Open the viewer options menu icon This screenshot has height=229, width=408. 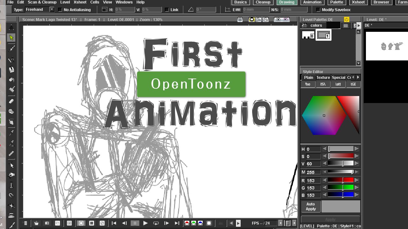tap(25, 223)
